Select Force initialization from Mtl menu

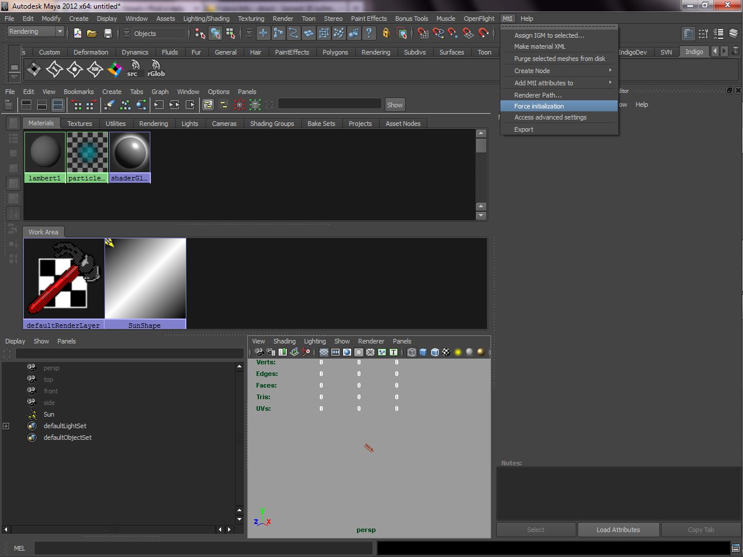pyautogui.click(x=539, y=106)
